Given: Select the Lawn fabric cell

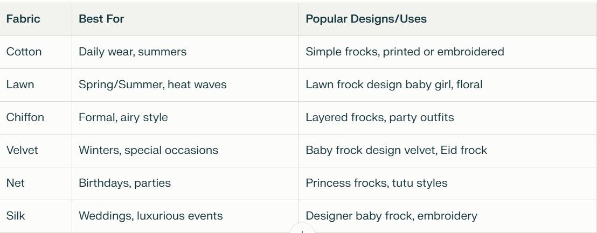Looking at the screenshot, I should pos(20,85).
